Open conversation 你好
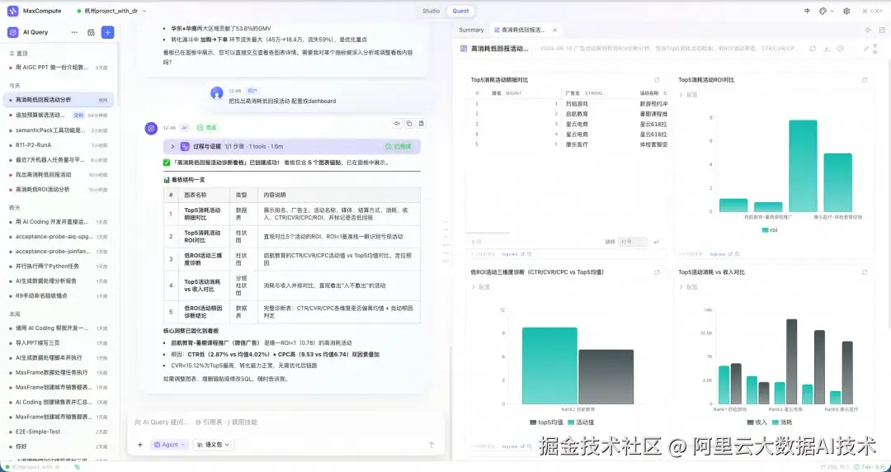 pos(59,446)
